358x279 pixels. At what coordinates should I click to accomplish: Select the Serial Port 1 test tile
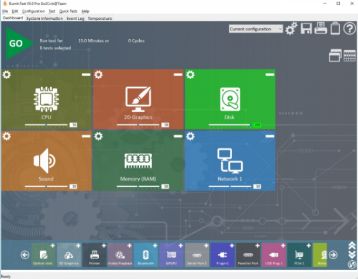coord(197,255)
